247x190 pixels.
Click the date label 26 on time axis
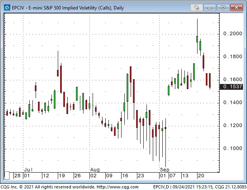point(78,175)
